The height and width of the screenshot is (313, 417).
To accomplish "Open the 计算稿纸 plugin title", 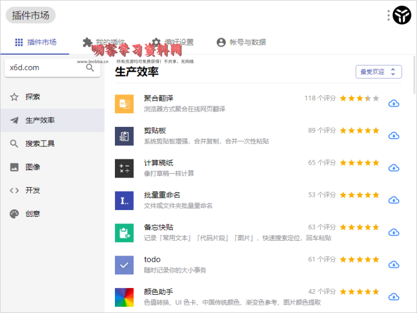I will [x=159, y=163].
